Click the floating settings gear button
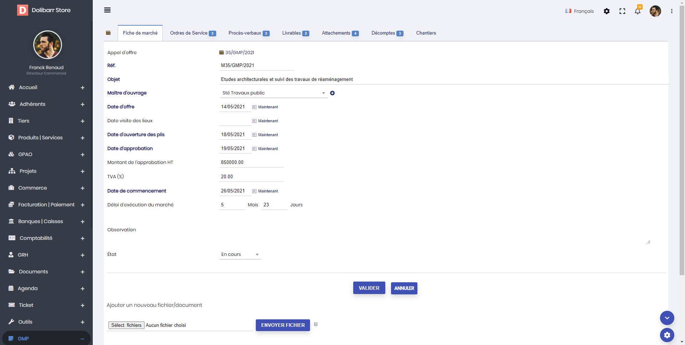This screenshot has height=345, width=685. pyautogui.click(x=667, y=335)
